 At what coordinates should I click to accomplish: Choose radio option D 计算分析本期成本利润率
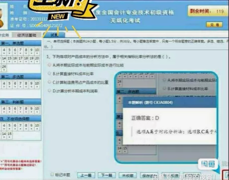(49, 90)
